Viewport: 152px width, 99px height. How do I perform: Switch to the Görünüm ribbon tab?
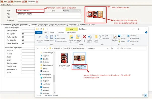click(x=61, y=32)
